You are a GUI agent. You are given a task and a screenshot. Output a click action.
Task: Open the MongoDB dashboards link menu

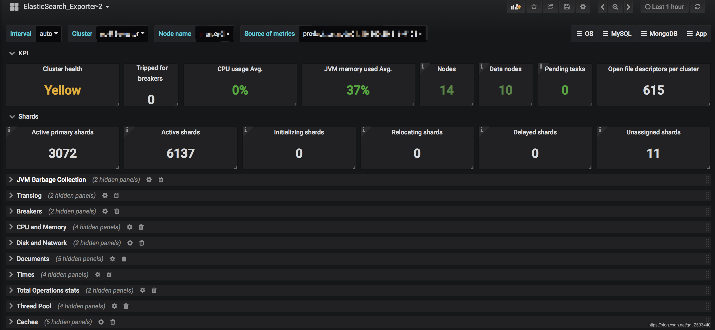pos(659,33)
